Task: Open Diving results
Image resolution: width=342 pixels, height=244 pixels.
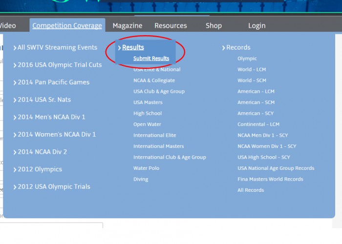Action: point(141,179)
